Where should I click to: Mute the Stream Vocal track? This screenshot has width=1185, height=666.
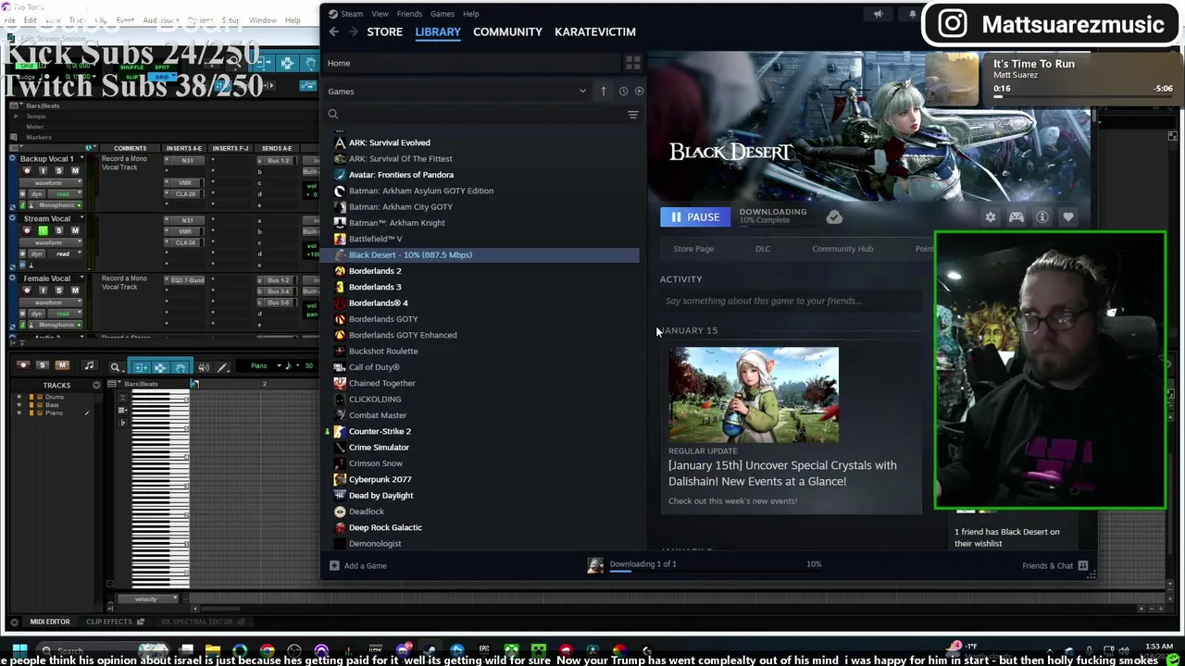click(74, 230)
